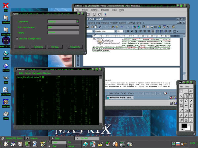Select the Move tool in GIMP toolbox
The image size is (198, 148).
181,101
